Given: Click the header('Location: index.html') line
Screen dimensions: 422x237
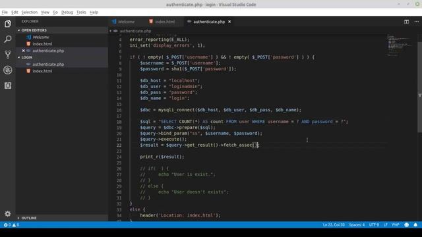Looking at the screenshot, I should (x=180, y=215).
